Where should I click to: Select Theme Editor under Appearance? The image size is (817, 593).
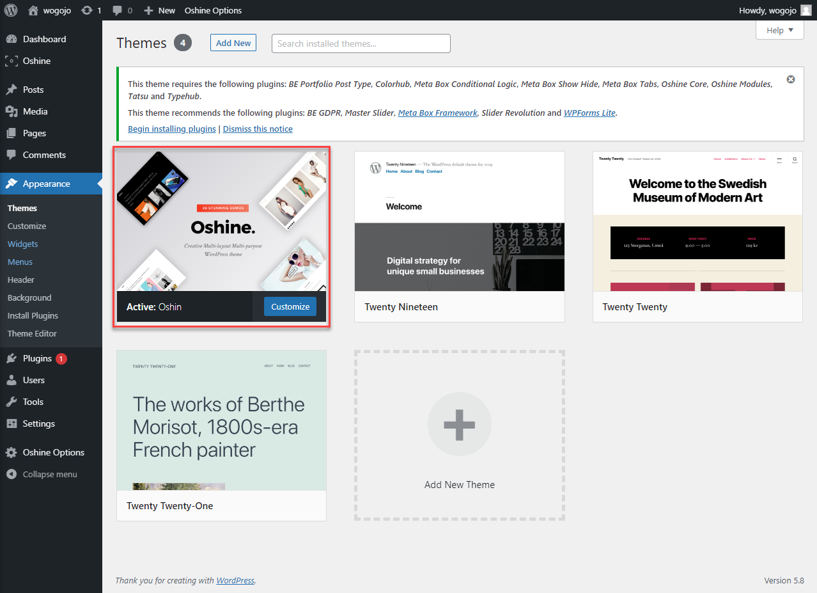tap(32, 333)
